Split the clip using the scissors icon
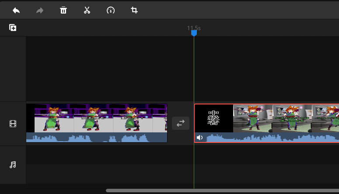This screenshot has height=194, width=339. pos(87,10)
